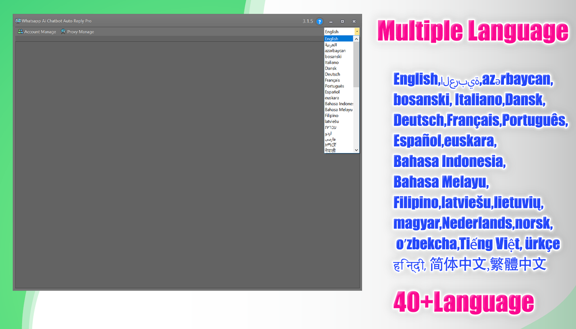Switch language to euskara
The image size is (576, 329).
coord(339,98)
